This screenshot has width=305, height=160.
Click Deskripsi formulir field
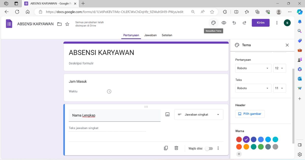click(81, 63)
